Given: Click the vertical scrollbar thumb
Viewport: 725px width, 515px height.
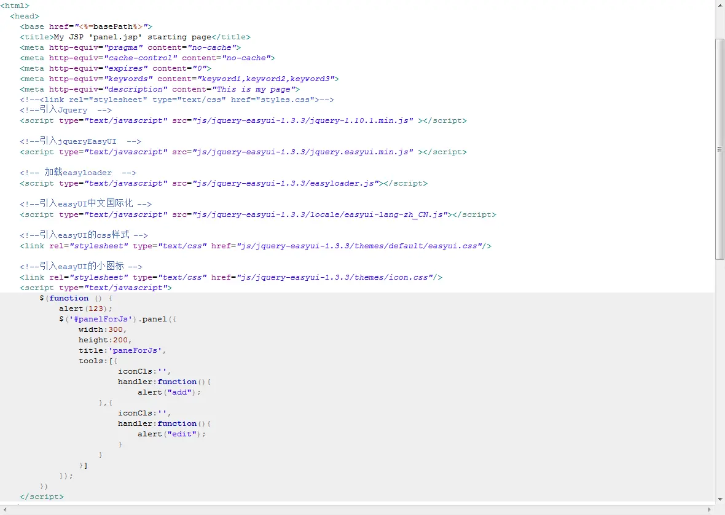Looking at the screenshot, I should point(719,149).
